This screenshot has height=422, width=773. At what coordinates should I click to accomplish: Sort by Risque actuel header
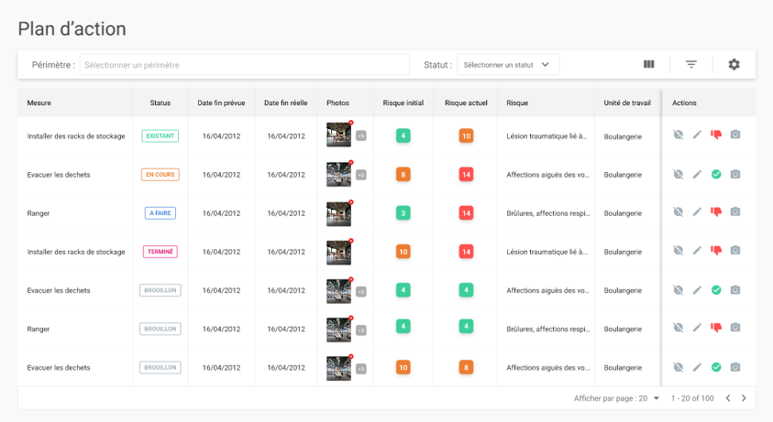tap(466, 103)
